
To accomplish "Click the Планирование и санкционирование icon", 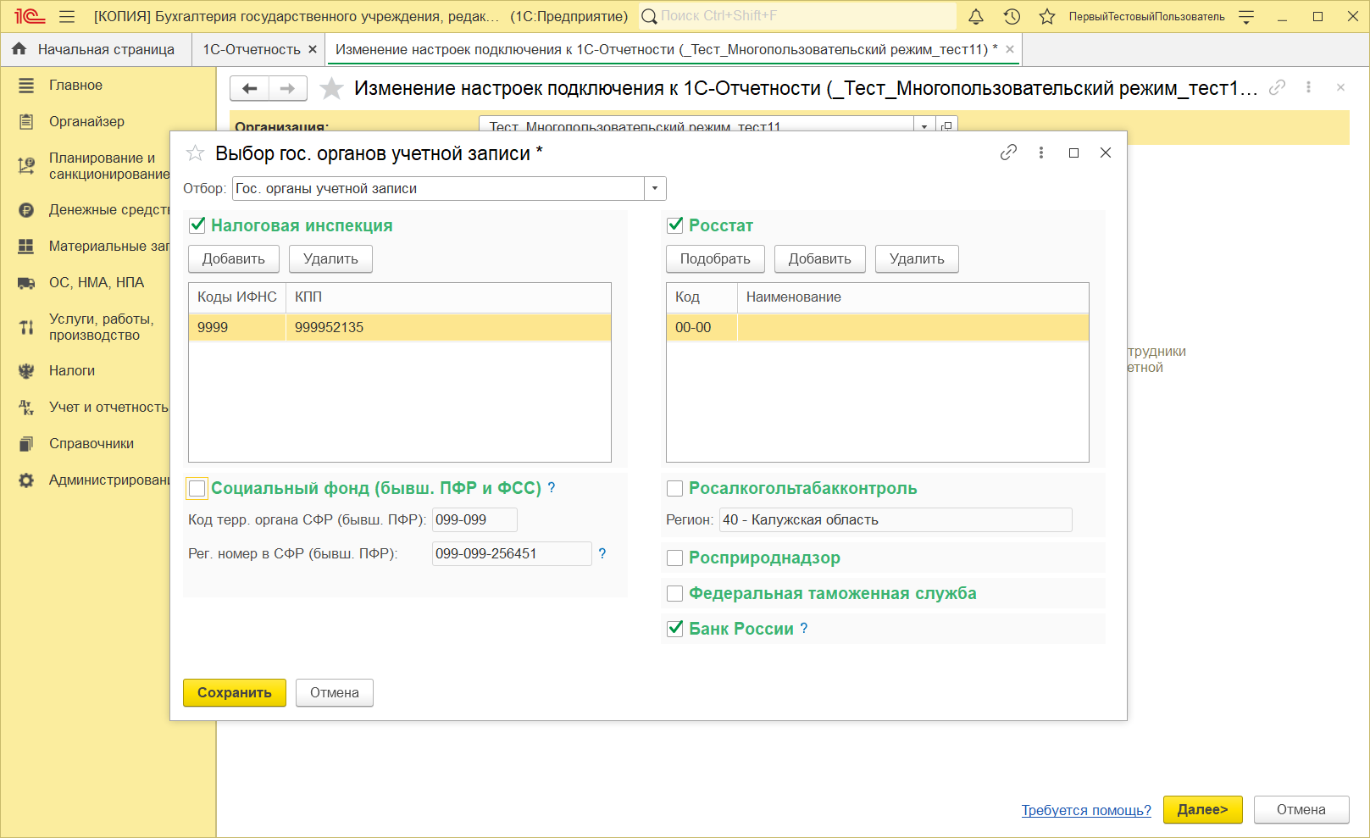I will point(26,166).
